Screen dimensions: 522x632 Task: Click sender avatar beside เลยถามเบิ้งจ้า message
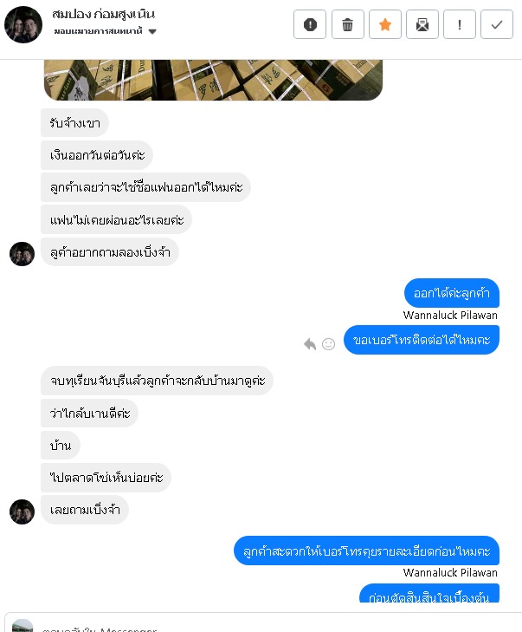[23, 511]
